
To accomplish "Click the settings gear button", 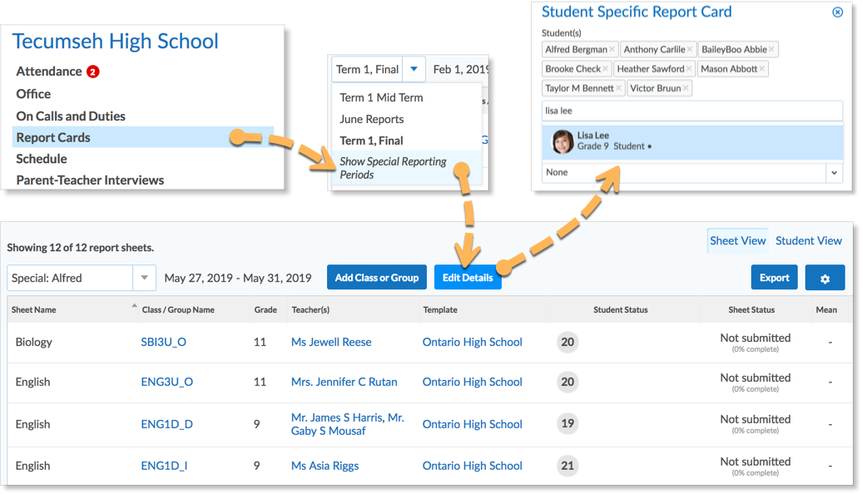I will tap(825, 278).
